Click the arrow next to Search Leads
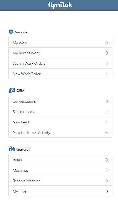This screenshot has width=118, height=203. tap(107, 112)
